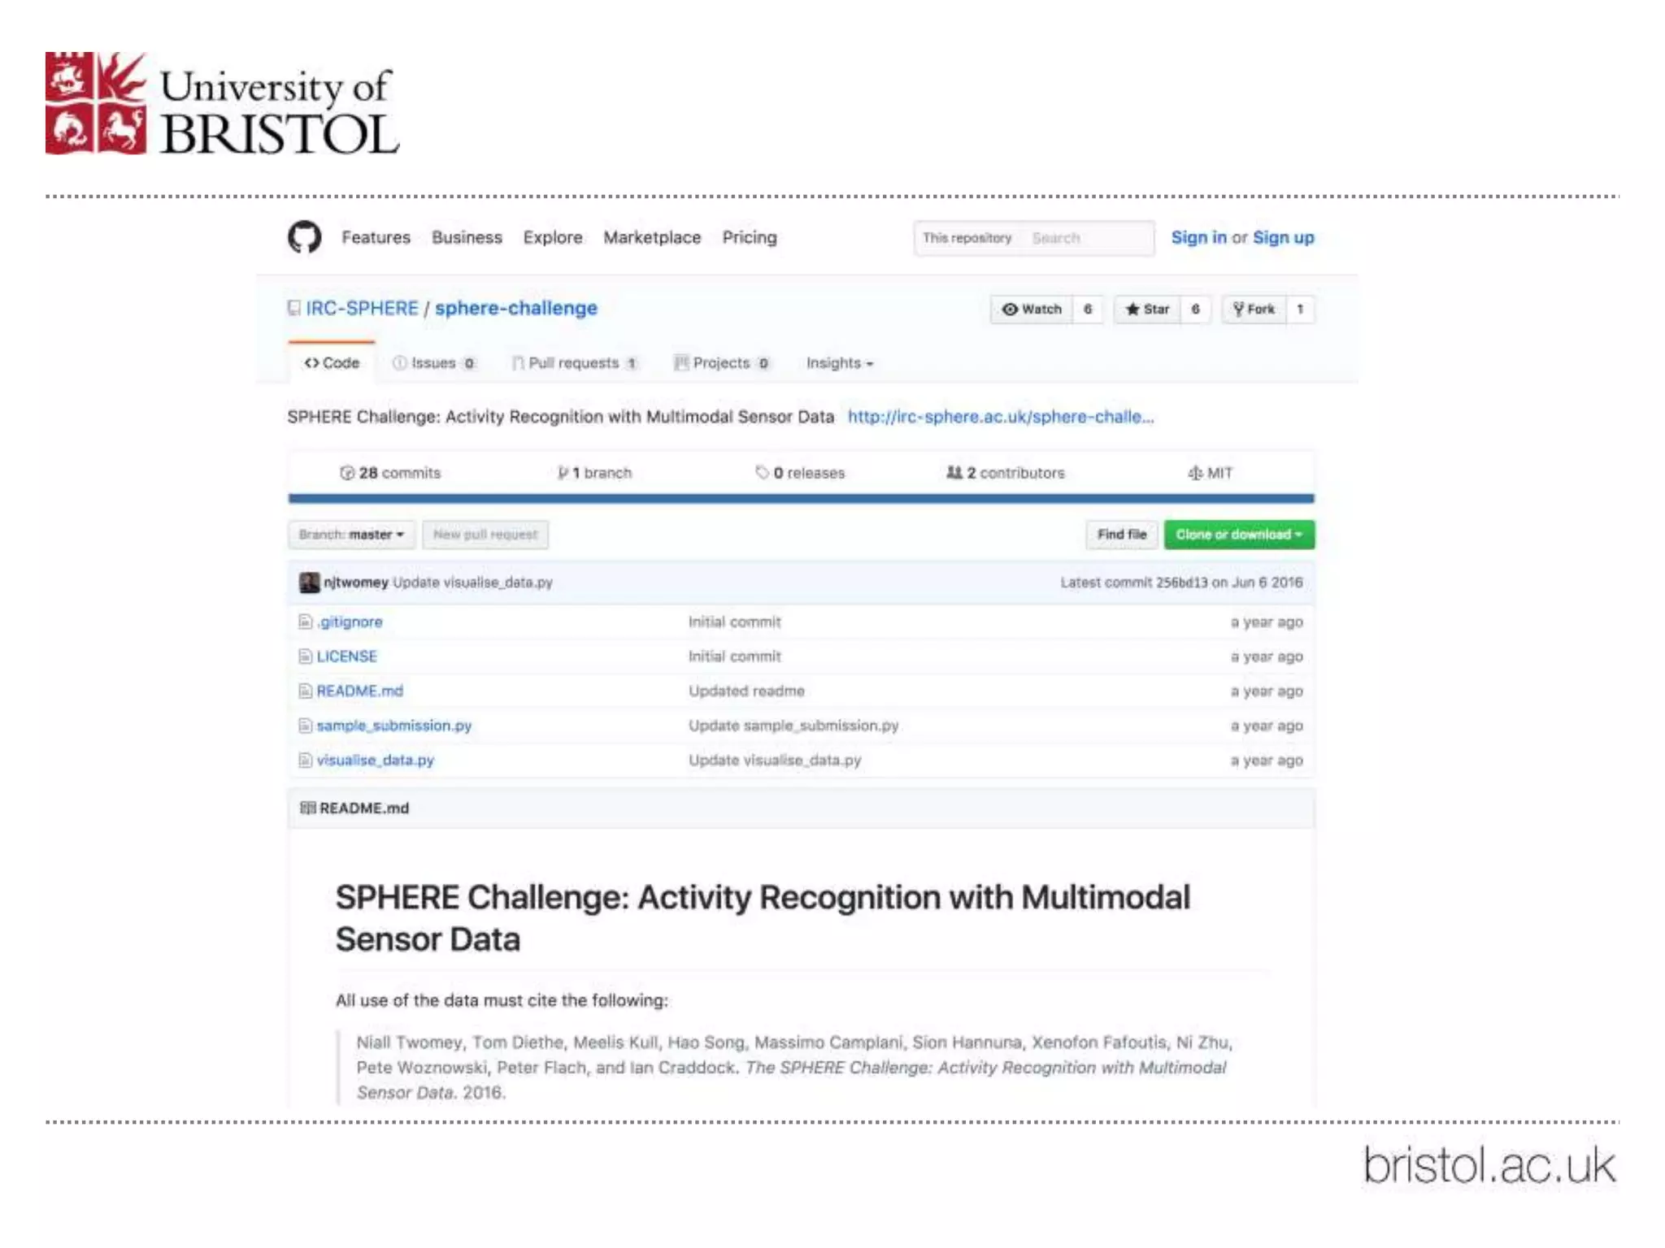Star the repository
The height and width of the screenshot is (1248, 1665).
pos(1147,310)
